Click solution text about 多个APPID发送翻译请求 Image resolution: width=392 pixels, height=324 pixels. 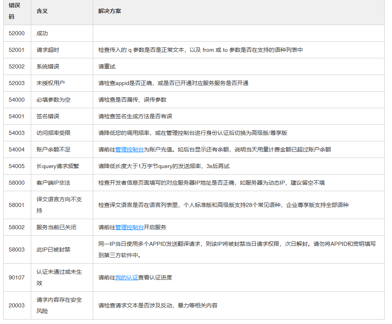[237, 249]
